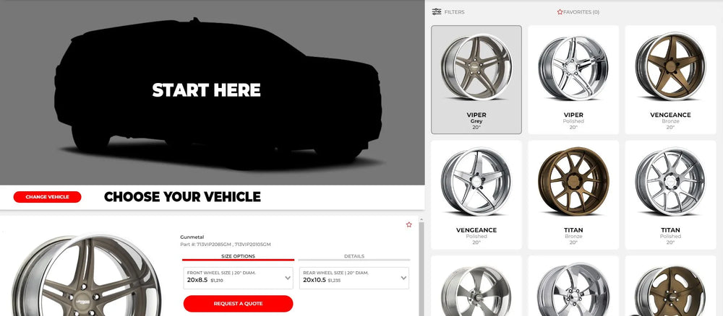This screenshot has height=316, width=723.
Task: Switch to the Details tab
Action: 354,257
